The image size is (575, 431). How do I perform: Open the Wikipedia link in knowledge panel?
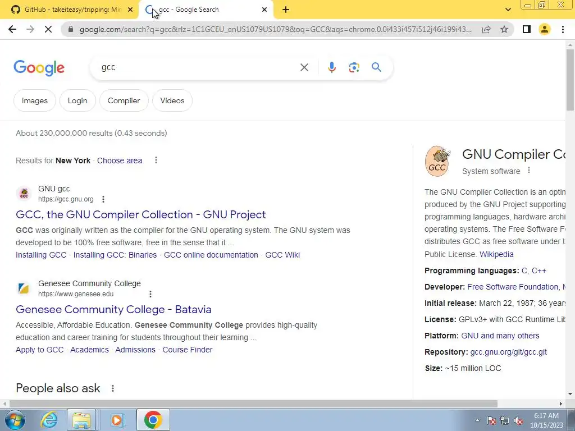pyautogui.click(x=496, y=254)
